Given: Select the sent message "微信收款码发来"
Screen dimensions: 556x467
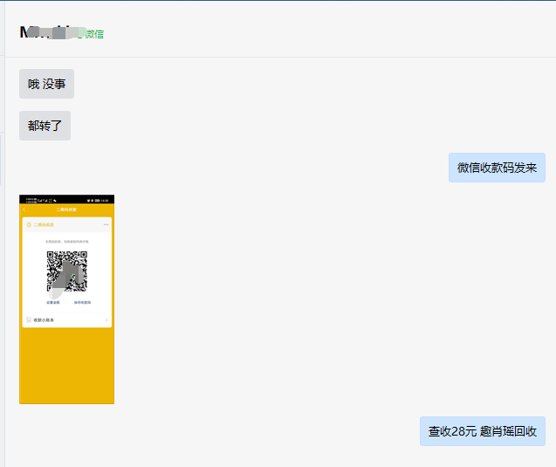Looking at the screenshot, I should click(x=497, y=168).
